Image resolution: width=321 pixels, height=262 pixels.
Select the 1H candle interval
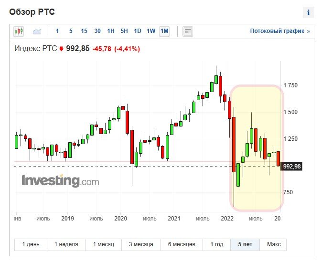[111, 31]
